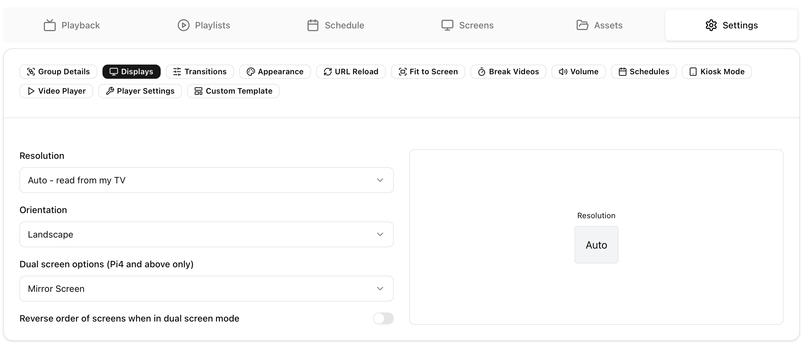Viewport: 805px width, 348px height.
Task: Switch to the Settings tab
Action: point(731,25)
